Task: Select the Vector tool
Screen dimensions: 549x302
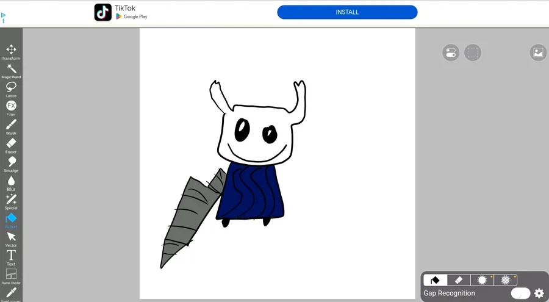Action: click(11, 240)
